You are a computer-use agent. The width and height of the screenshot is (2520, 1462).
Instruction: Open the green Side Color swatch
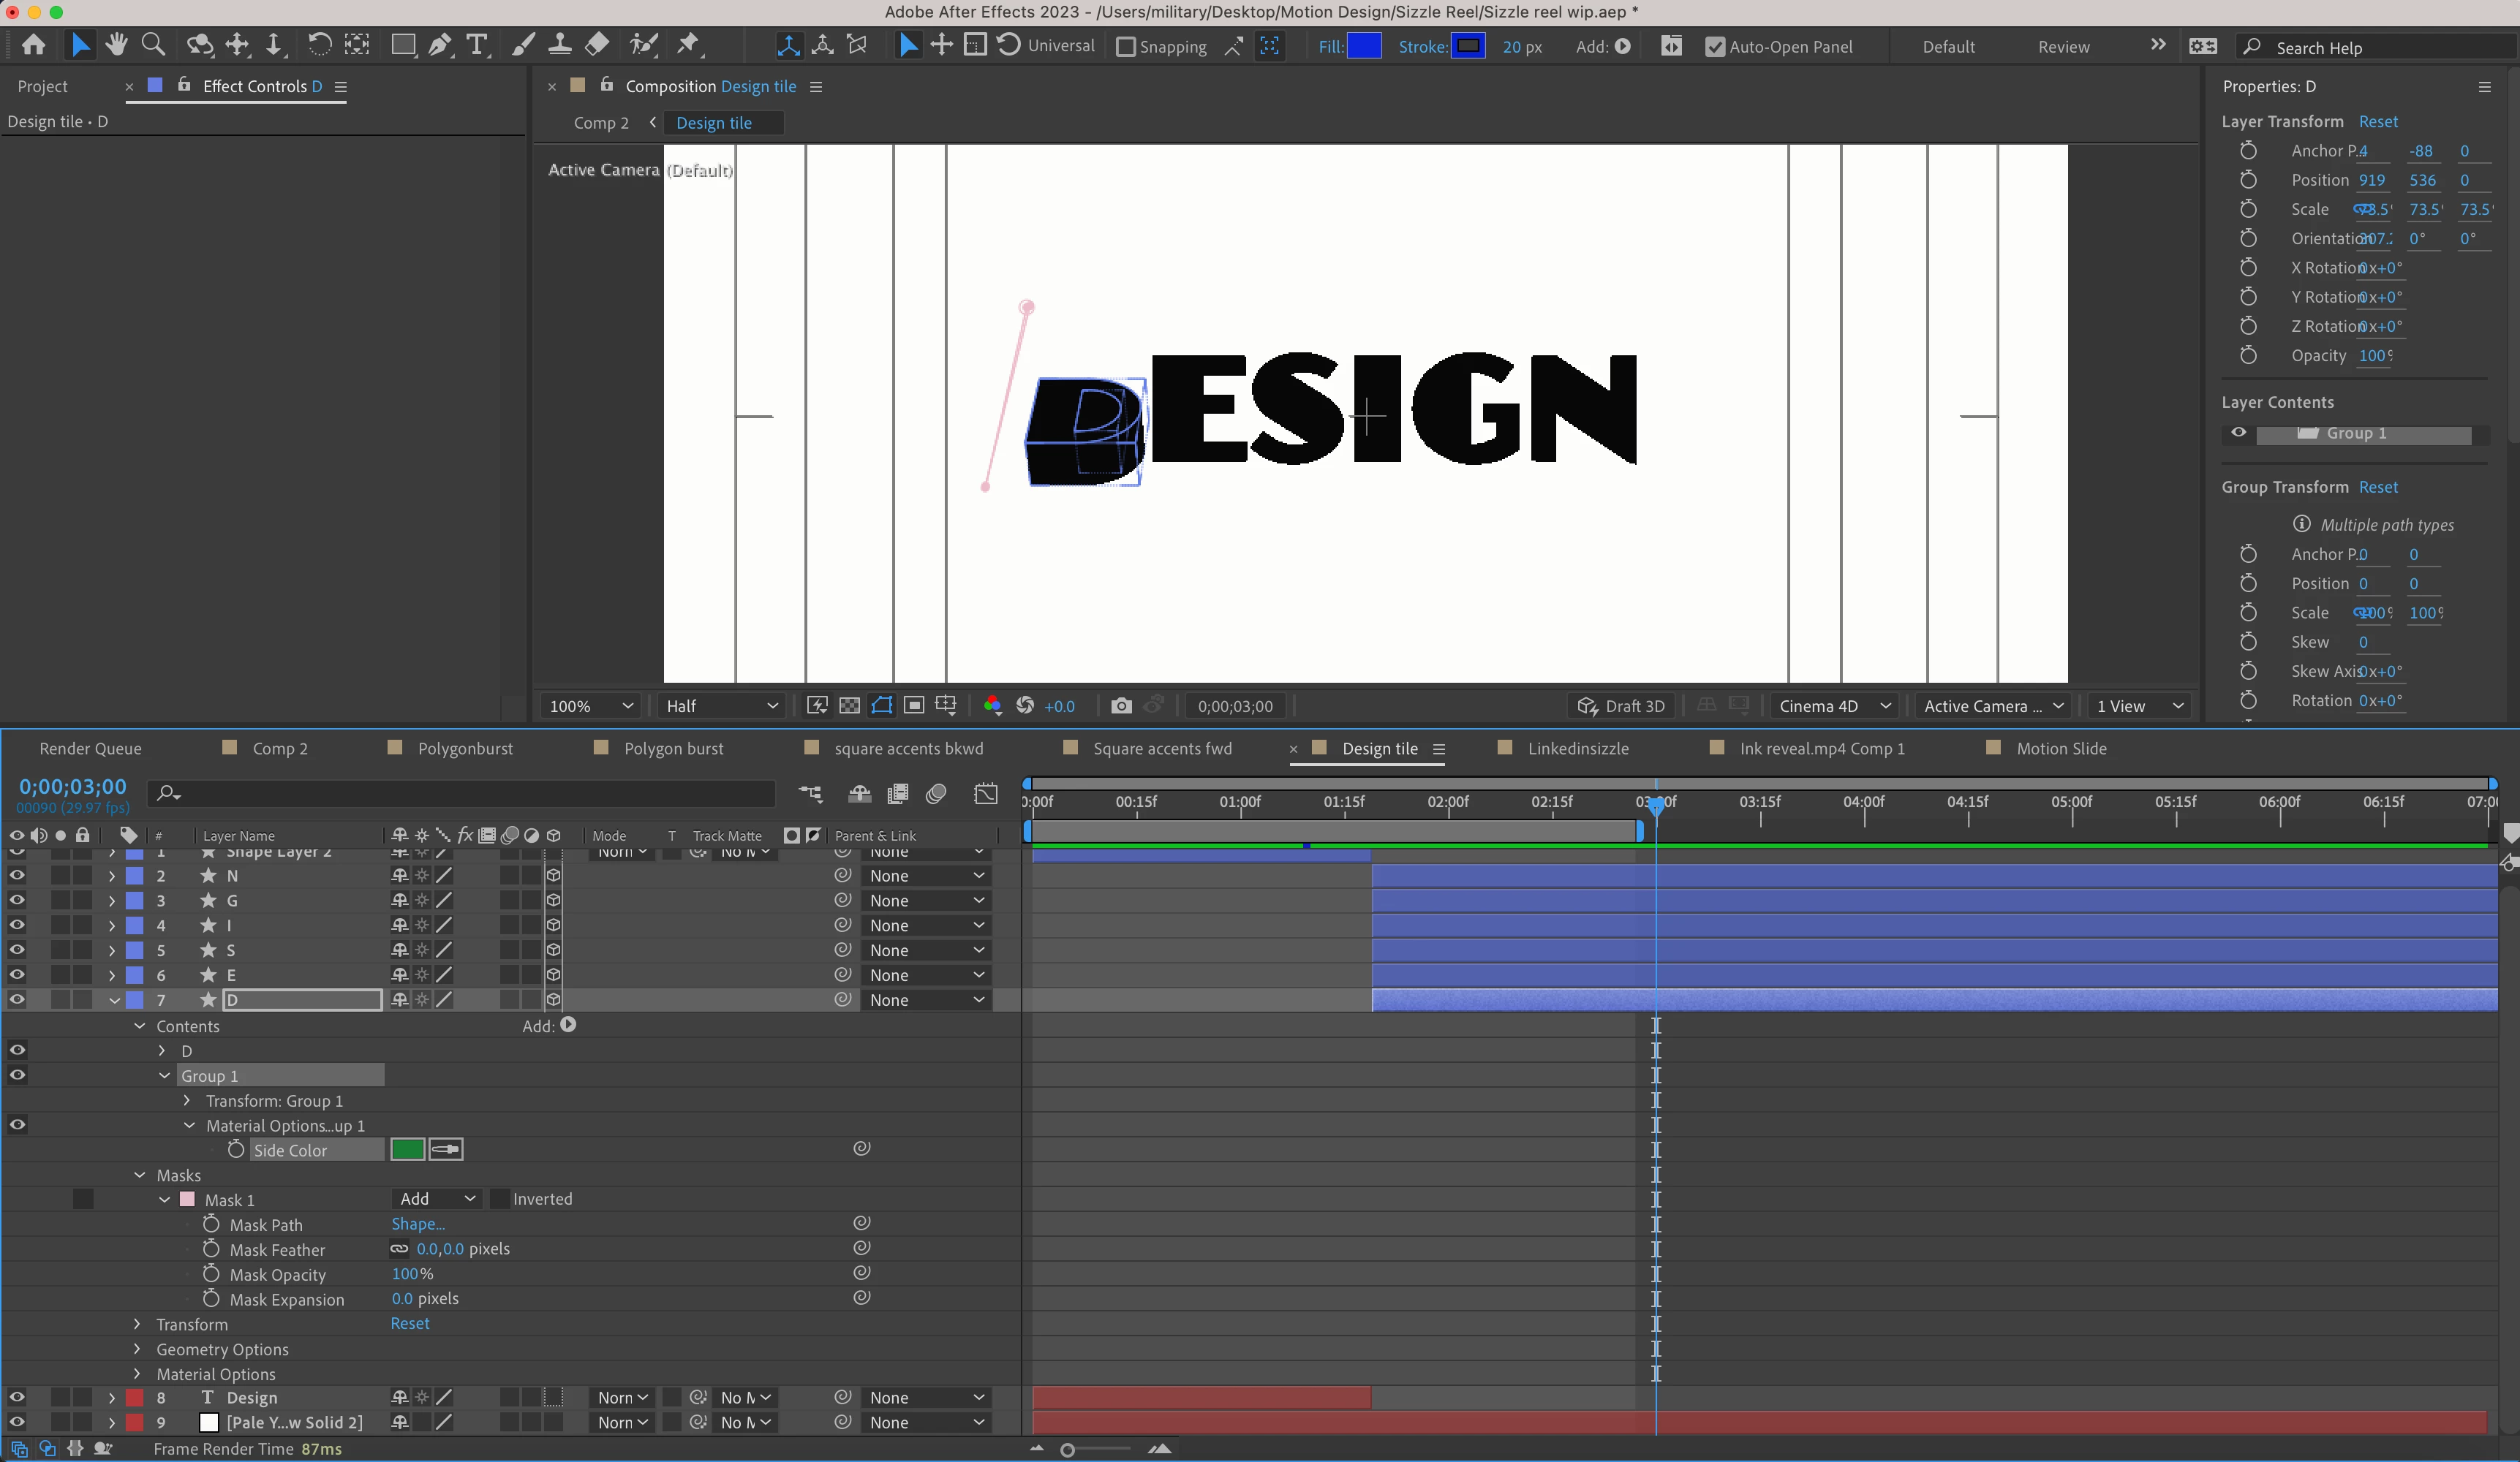pos(407,1150)
